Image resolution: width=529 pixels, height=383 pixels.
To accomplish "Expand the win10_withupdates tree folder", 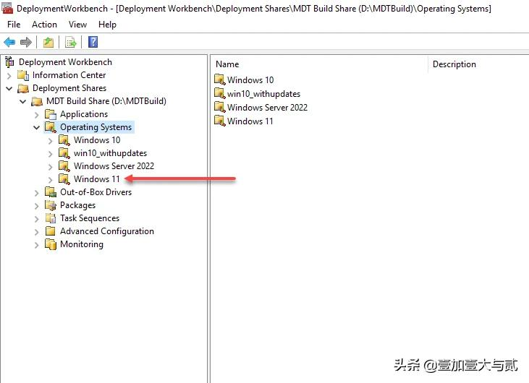I will point(50,154).
